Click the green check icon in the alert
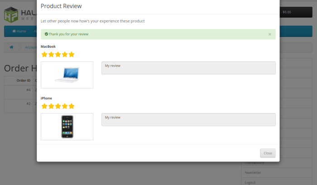317x185 pixels. 46,34
